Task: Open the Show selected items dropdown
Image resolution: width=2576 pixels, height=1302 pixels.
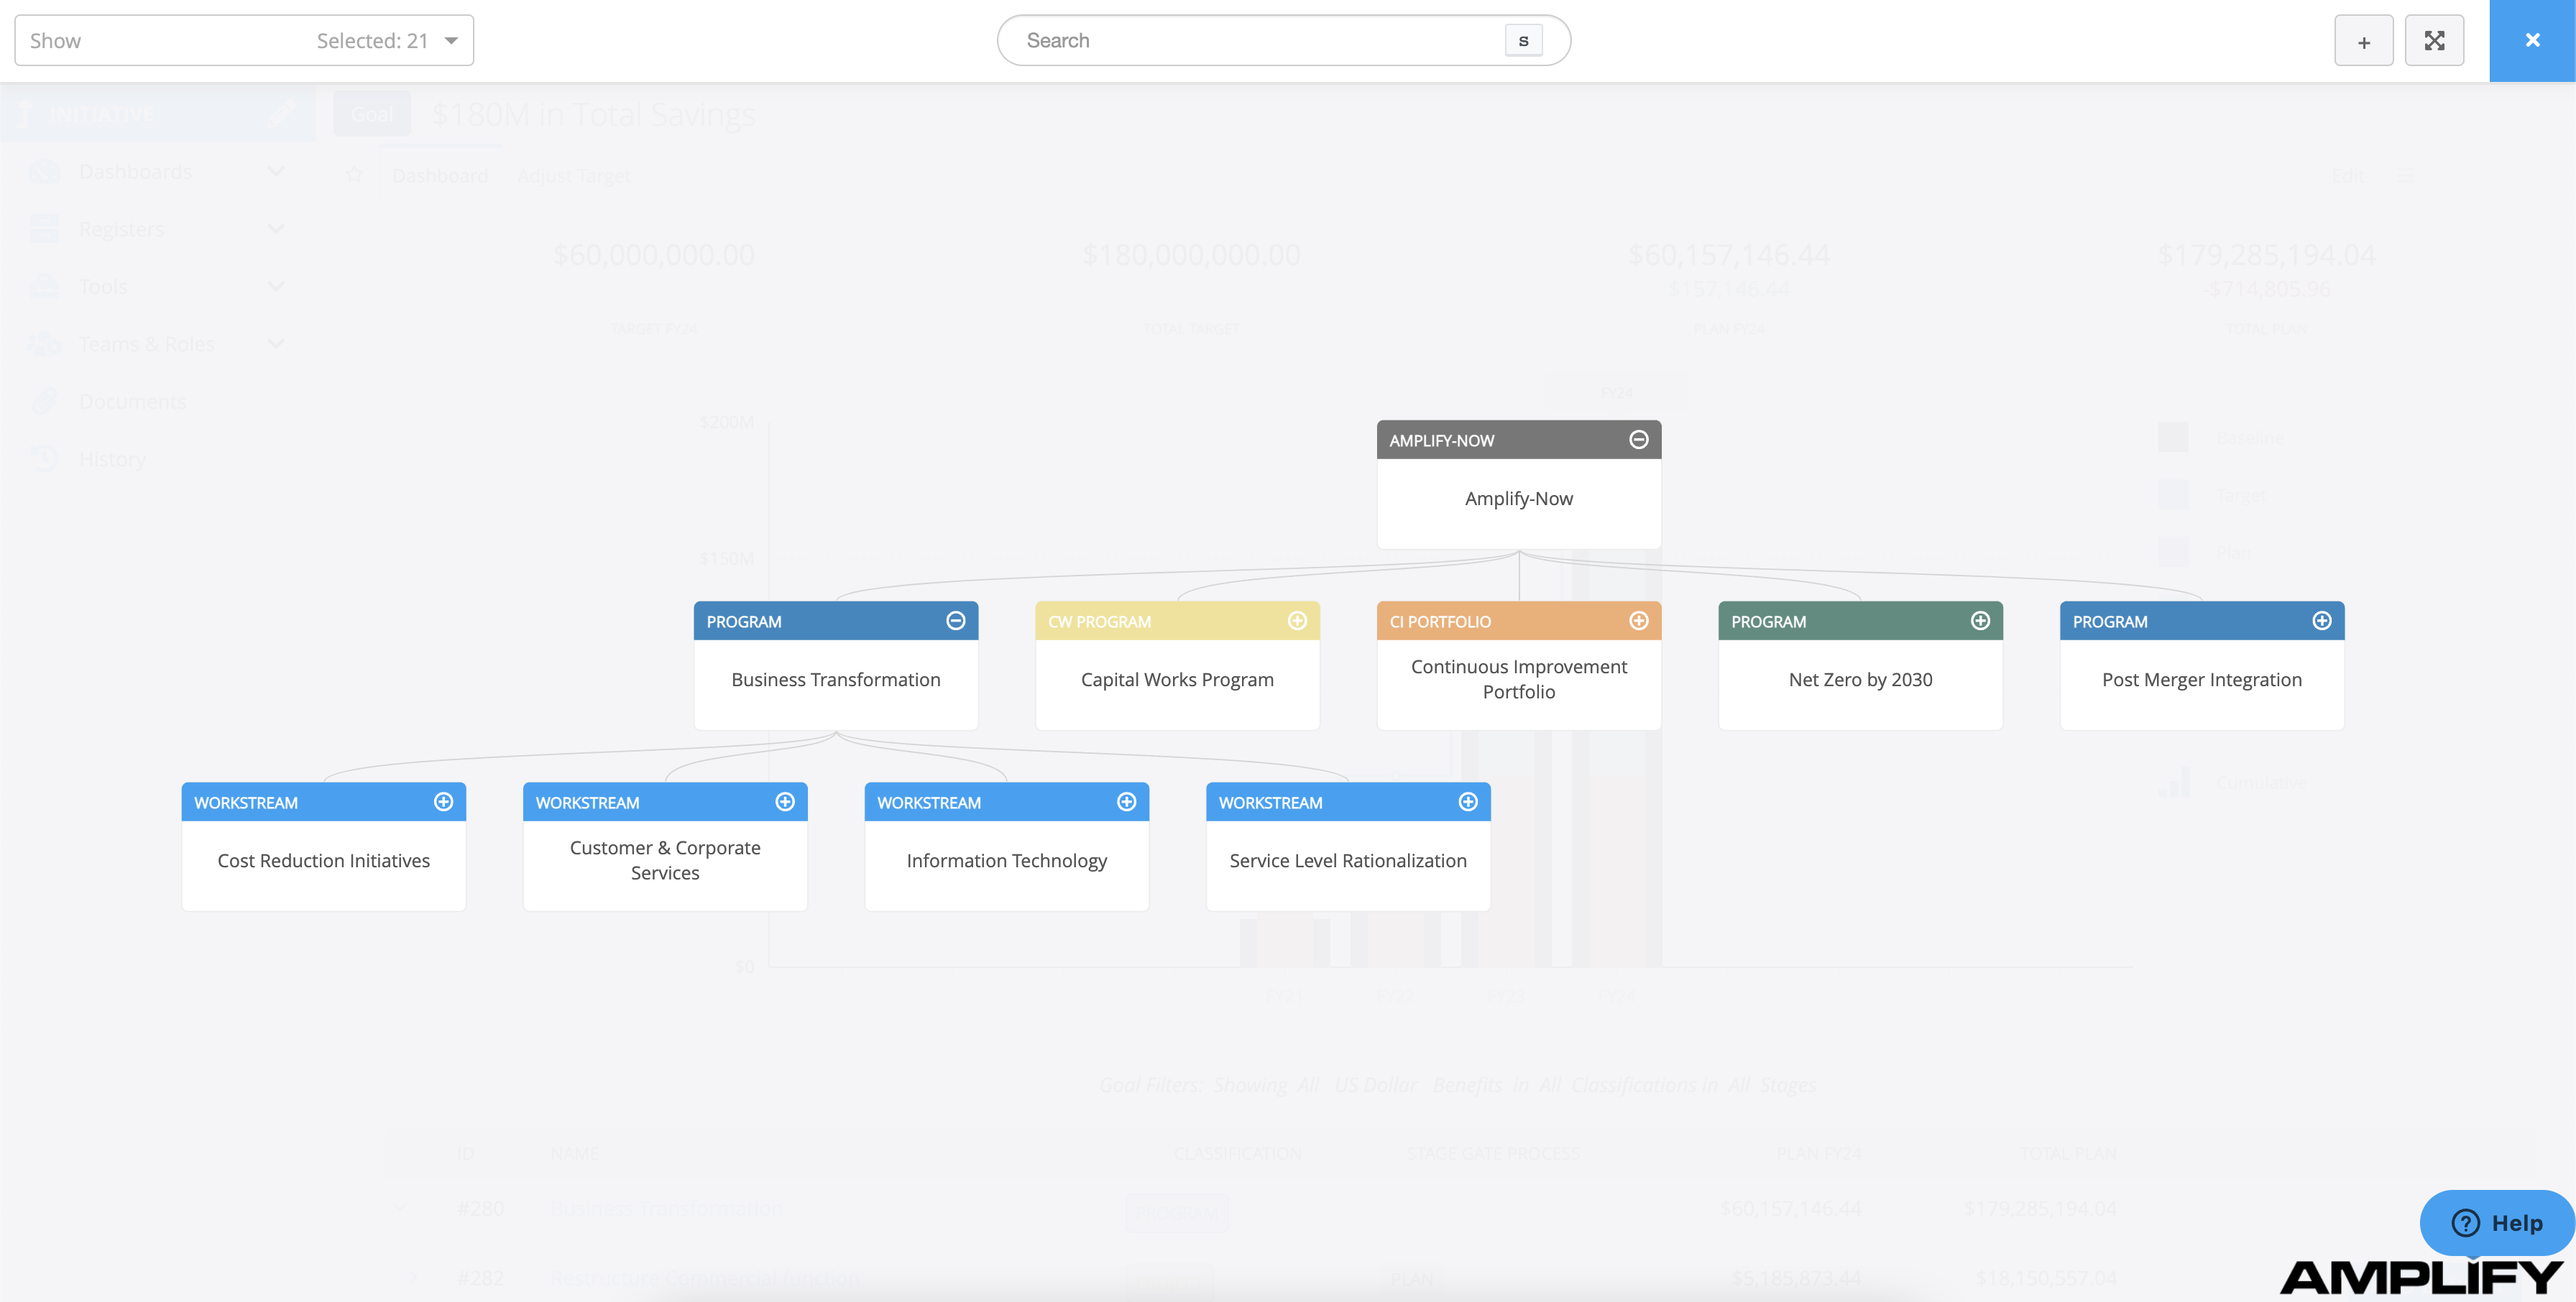Action: tap(244, 41)
